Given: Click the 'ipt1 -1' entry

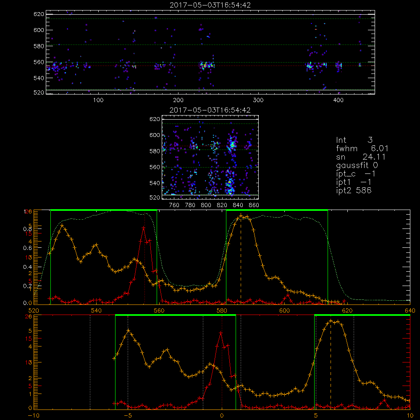Looking at the screenshot, I should pos(354,182).
